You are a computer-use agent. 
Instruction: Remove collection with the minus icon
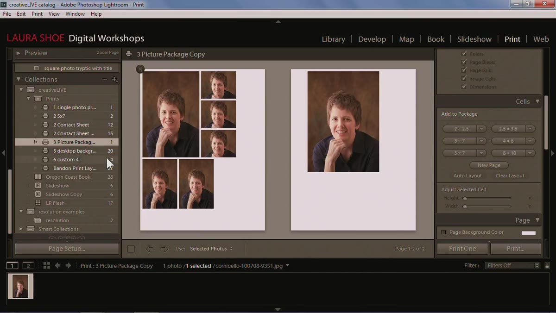coord(105,79)
